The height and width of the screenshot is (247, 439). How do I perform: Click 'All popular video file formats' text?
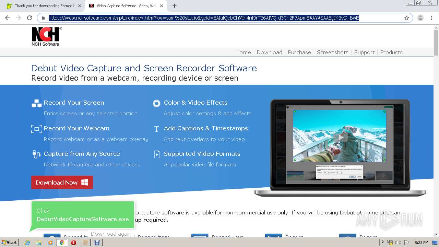(200, 165)
